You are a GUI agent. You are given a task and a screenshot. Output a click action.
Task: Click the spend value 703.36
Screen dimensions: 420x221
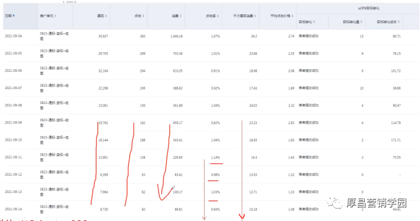coord(178,53)
